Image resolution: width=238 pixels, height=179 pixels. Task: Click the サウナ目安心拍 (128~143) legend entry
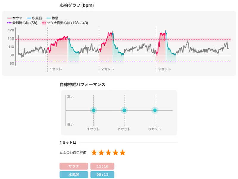point(65,23)
